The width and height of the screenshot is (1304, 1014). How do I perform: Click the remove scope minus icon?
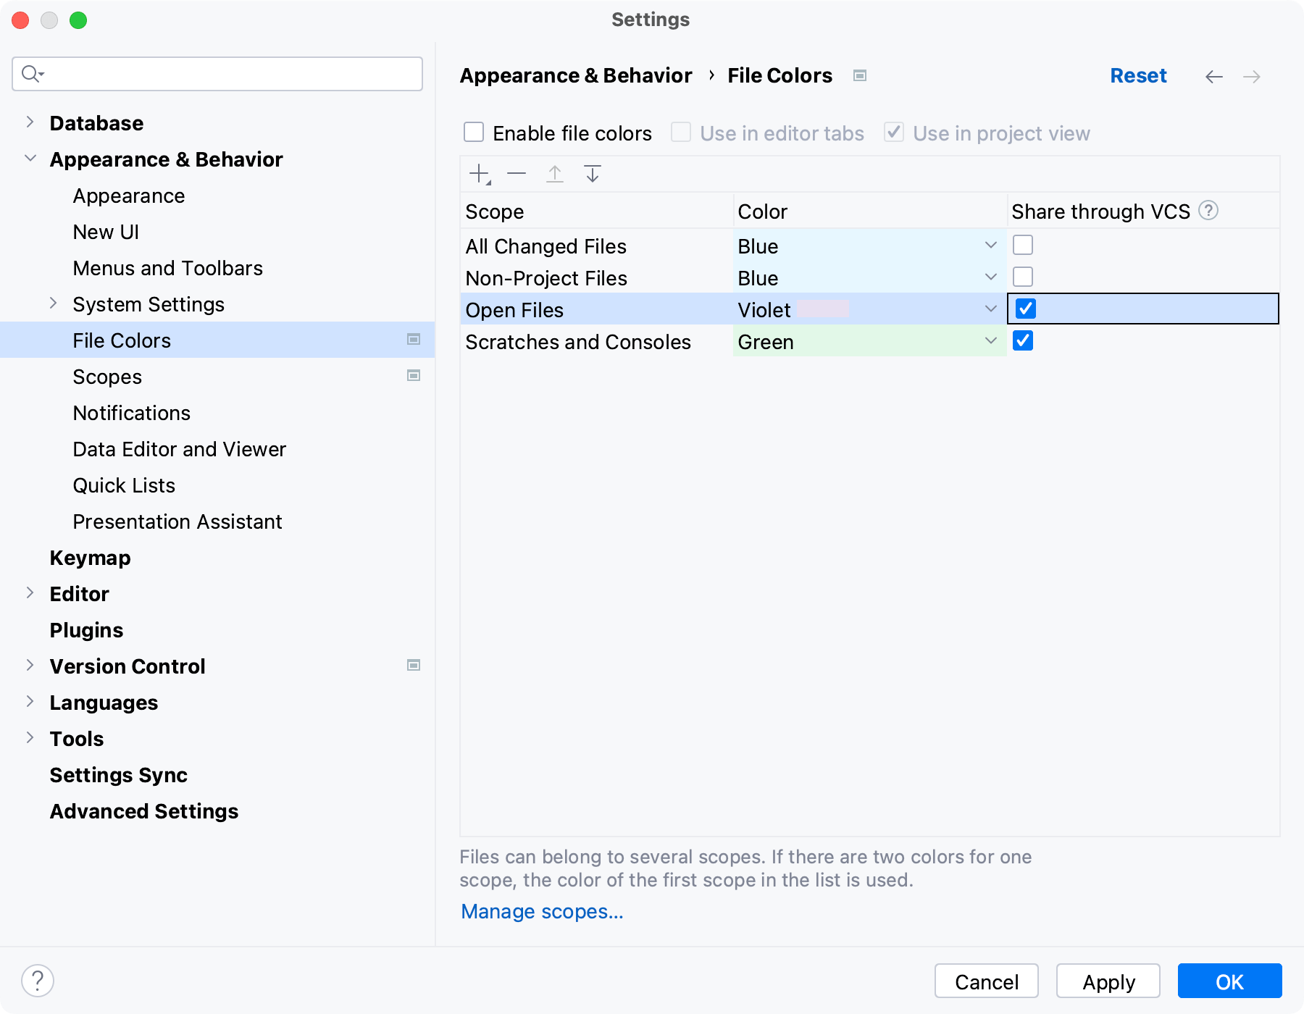tap(517, 174)
